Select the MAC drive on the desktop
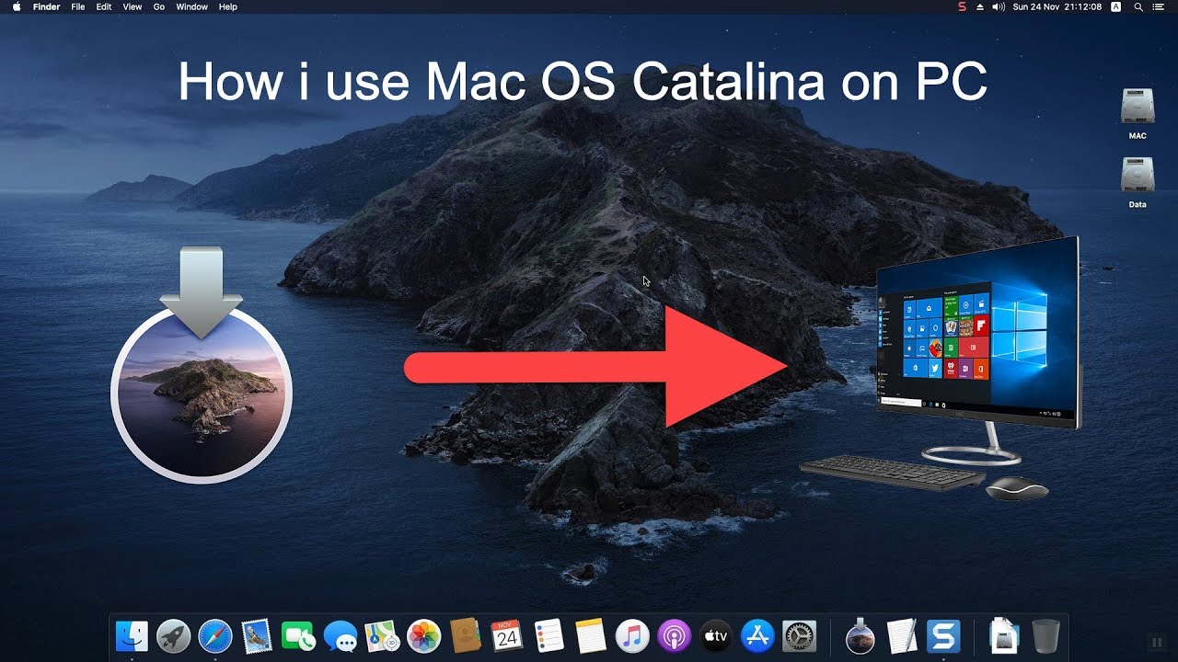The width and height of the screenshot is (1178, 662). pos(1138,113)
